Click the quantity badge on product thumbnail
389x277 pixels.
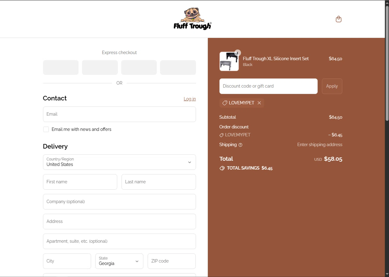tap(238, 53)
